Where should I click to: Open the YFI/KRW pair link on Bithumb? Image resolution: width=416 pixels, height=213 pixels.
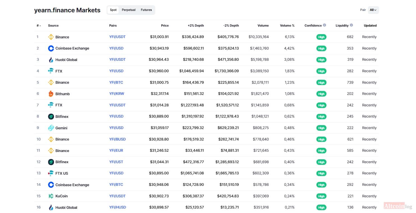coord(117,94)
